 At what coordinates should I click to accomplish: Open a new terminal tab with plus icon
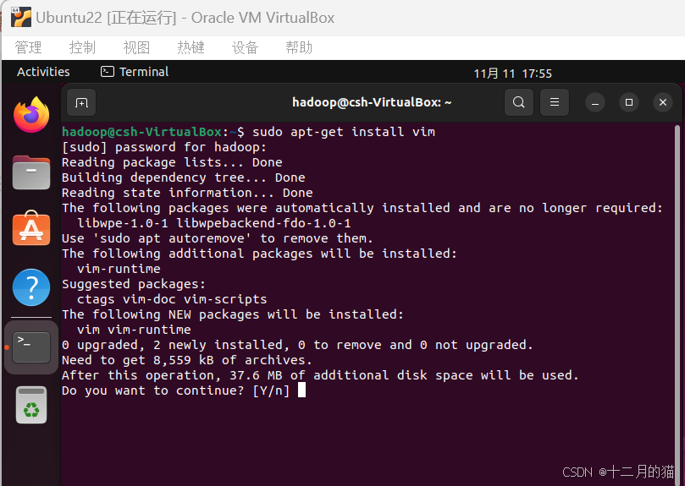(x=81, y=102)
